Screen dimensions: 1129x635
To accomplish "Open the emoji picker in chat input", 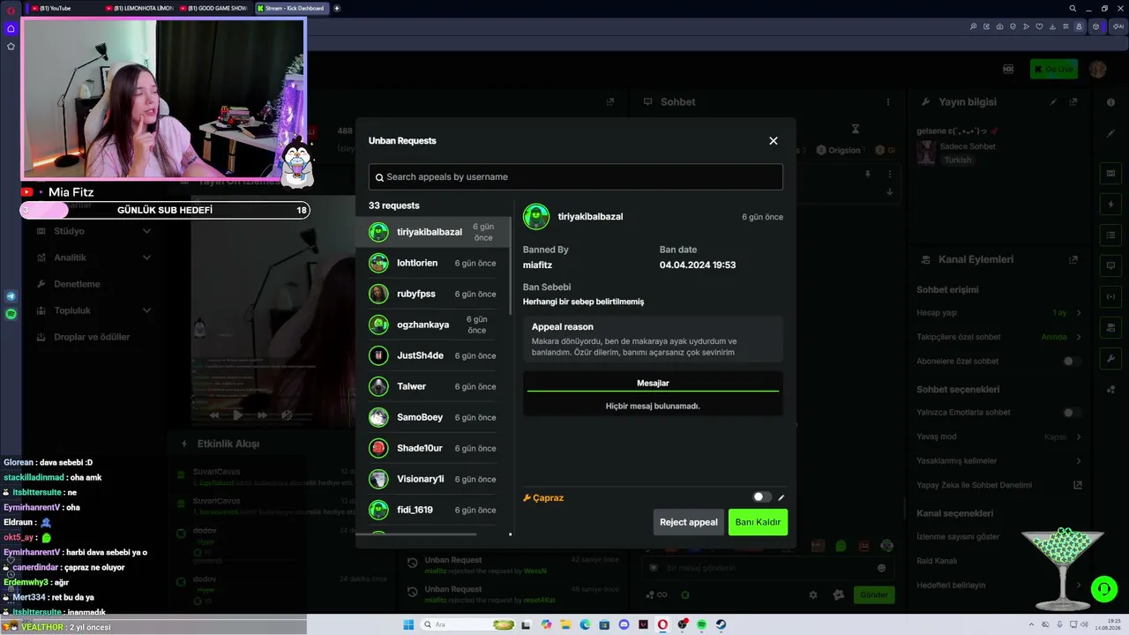I will pyautogui.click(x=881, y=568).
